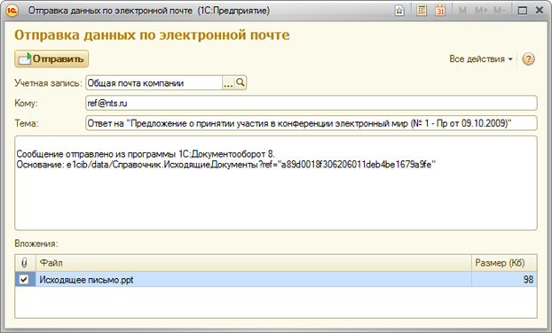
Task: Click the size value 98 cell
Action: coord(504,280)
